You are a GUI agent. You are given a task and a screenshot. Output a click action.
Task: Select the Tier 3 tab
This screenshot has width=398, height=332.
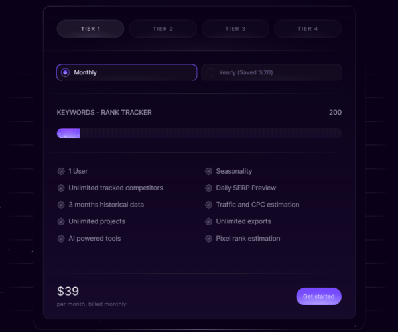point(235,28)
